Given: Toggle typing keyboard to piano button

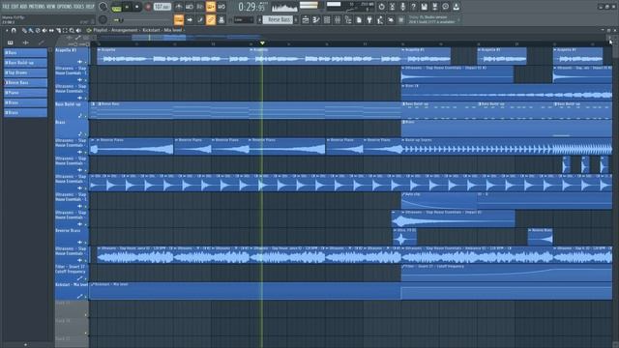Looking at the screenshot, I should 179,19.
